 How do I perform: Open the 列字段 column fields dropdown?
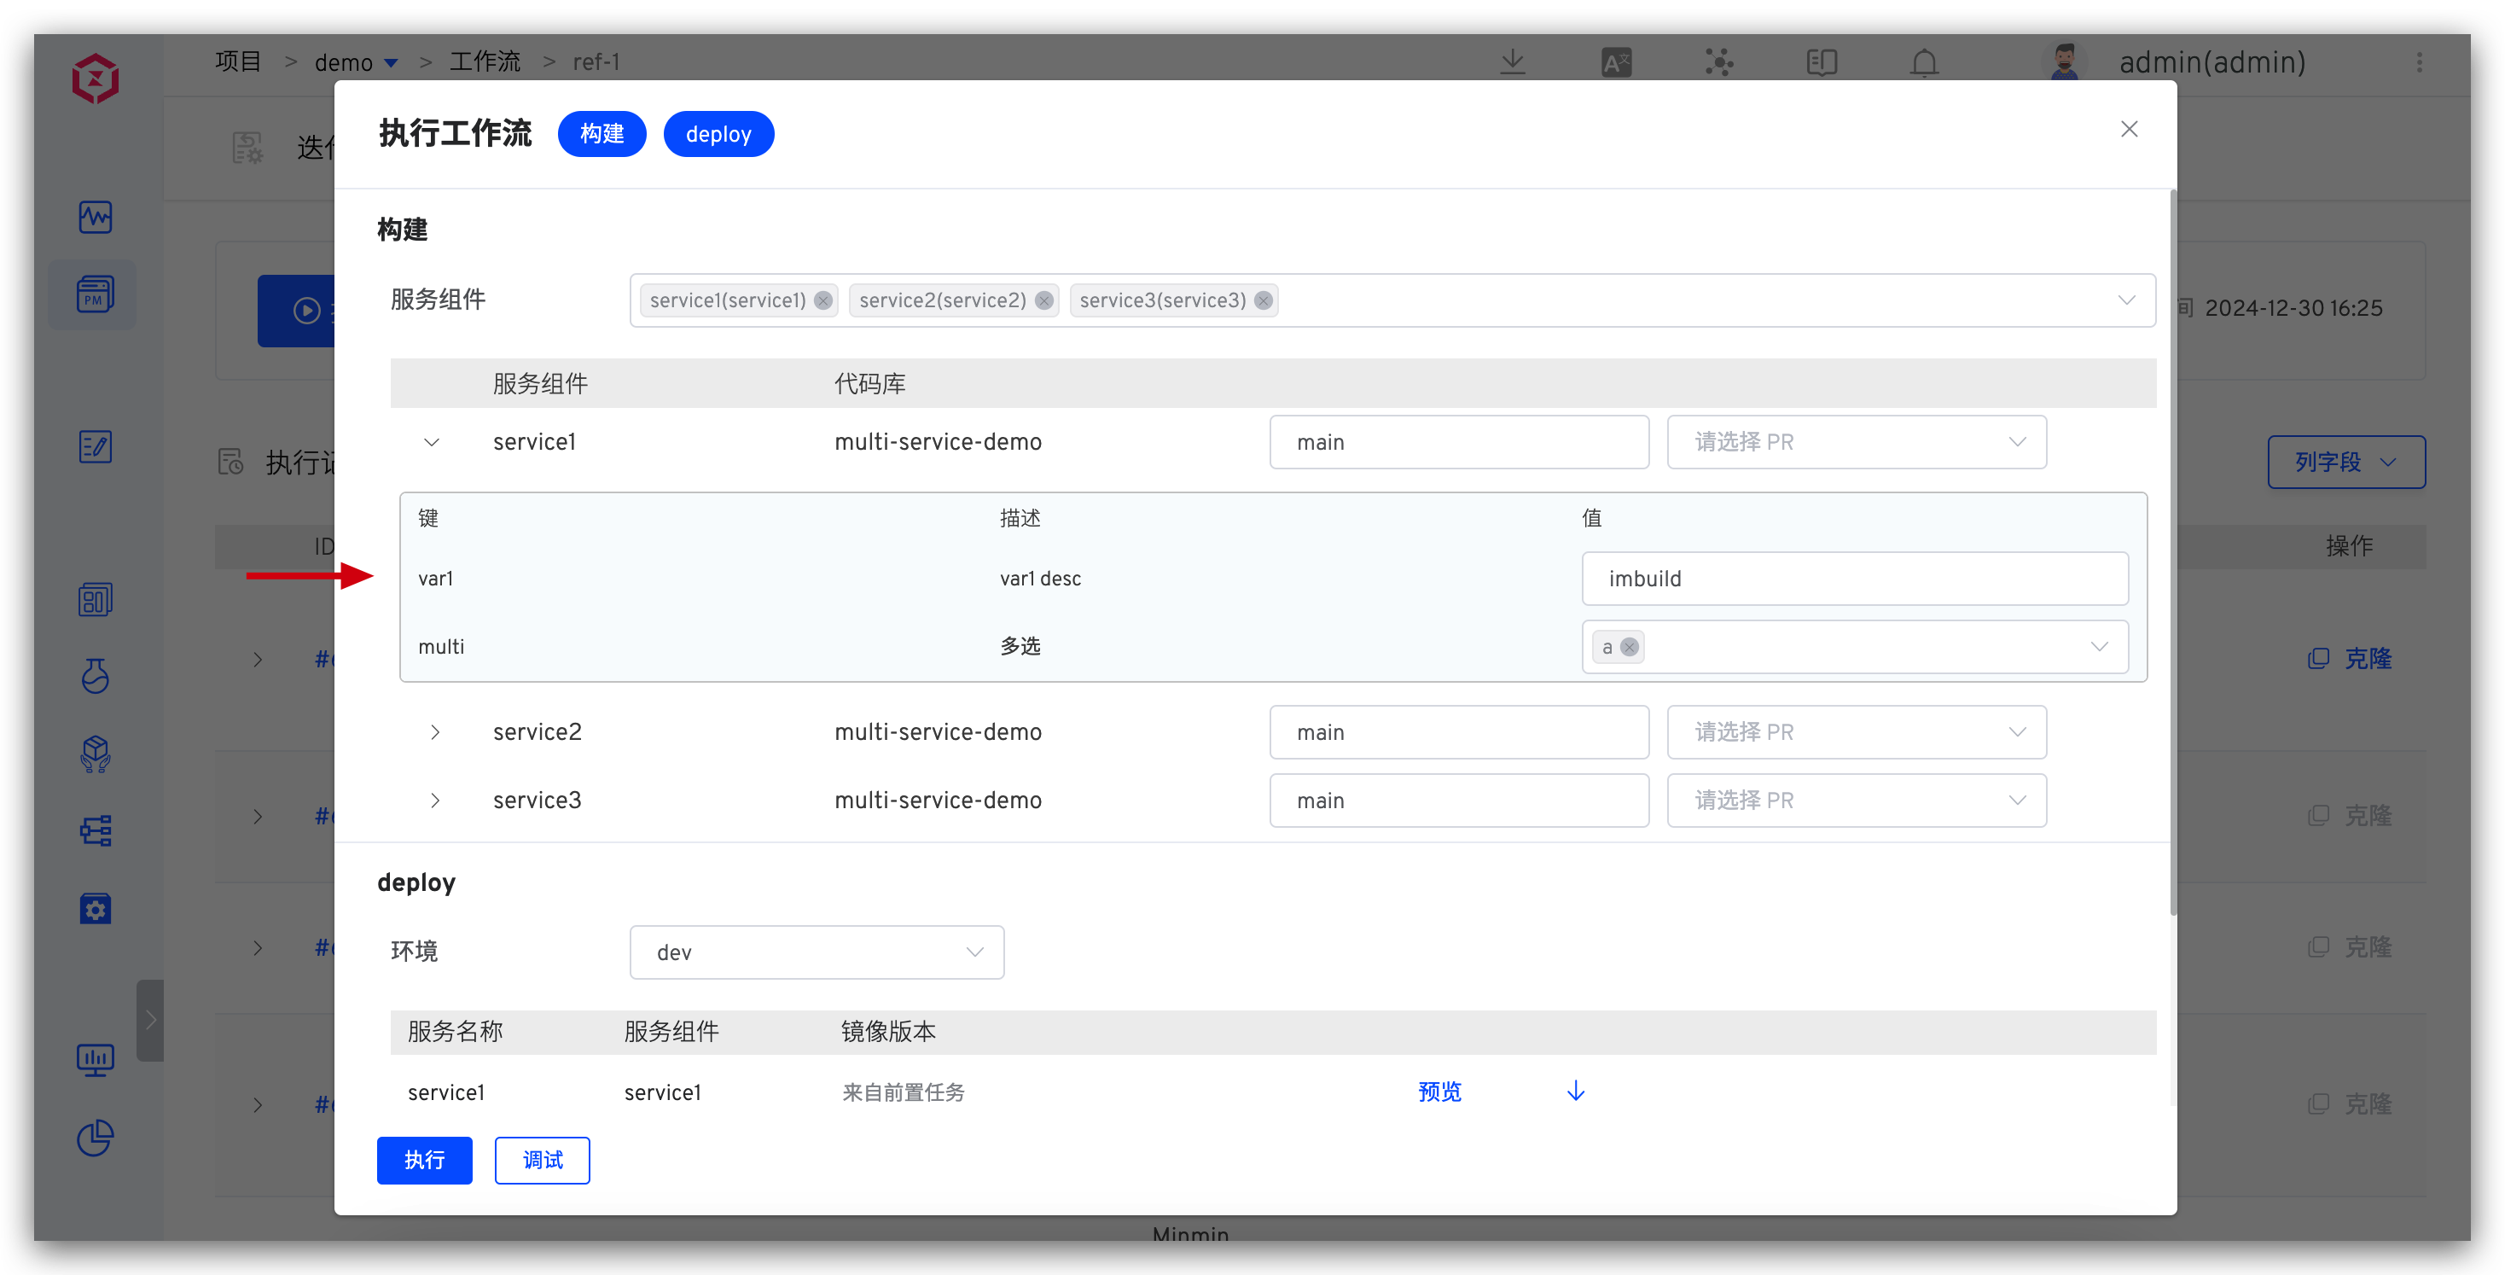pyautogui.click(x=2345, y=462)
